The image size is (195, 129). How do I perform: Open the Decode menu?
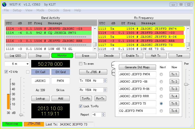(x=54, y=10)
